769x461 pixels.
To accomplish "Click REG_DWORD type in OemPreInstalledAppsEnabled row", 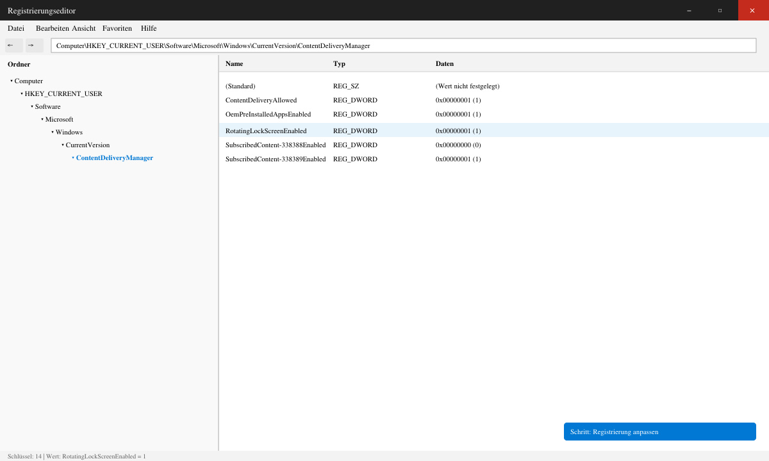I will pyautogui.click(x=356, y=114).
